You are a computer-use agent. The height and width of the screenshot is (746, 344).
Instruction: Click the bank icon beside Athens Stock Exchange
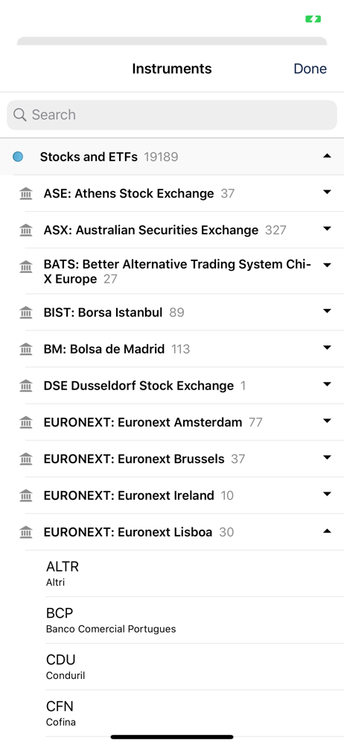tap(26, 194)
